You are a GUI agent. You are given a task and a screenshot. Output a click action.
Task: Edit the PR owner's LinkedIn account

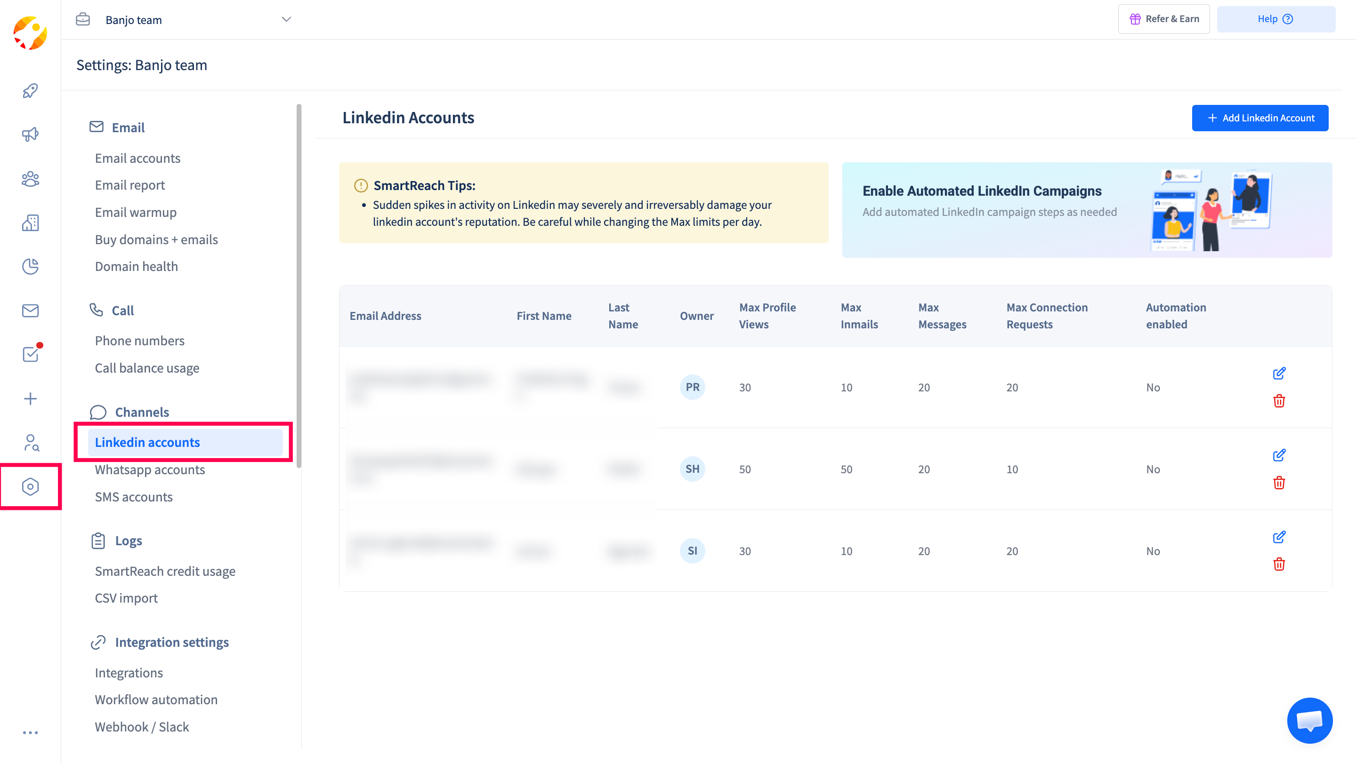click(x=1279, y=374)
